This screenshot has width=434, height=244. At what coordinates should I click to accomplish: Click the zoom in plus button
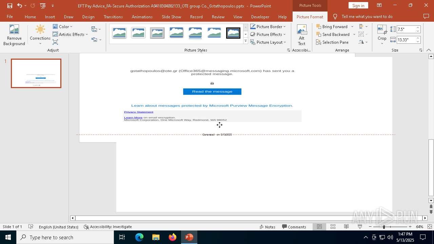point(410,227)
